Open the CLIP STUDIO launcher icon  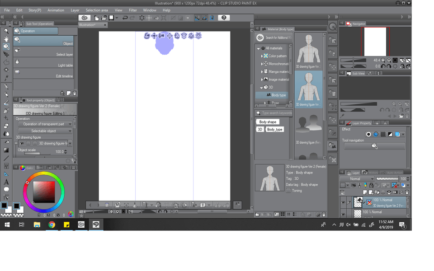pyautogui.click(x=85, y=18)
